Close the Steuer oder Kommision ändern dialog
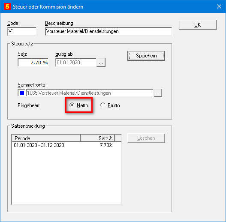This screenshot has height=222, width=226. tap(219, 6)
